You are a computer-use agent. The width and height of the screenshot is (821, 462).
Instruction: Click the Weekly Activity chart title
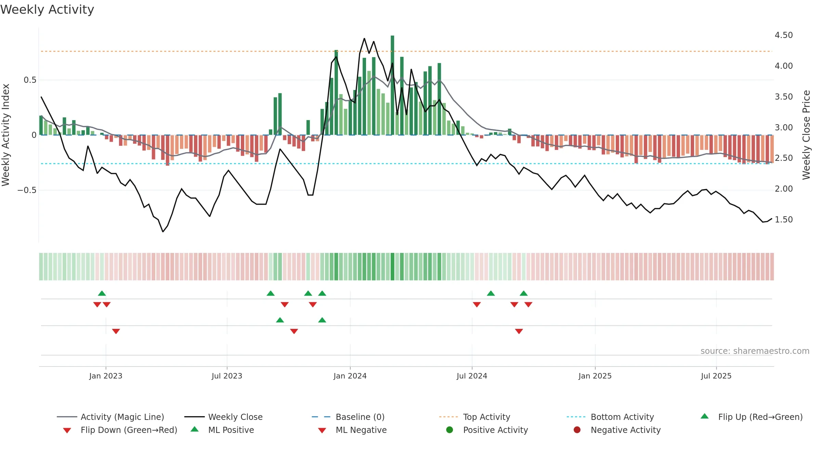coord(47,10)
